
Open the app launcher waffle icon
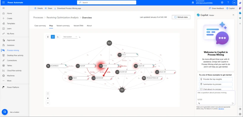(x=3, y=2)
